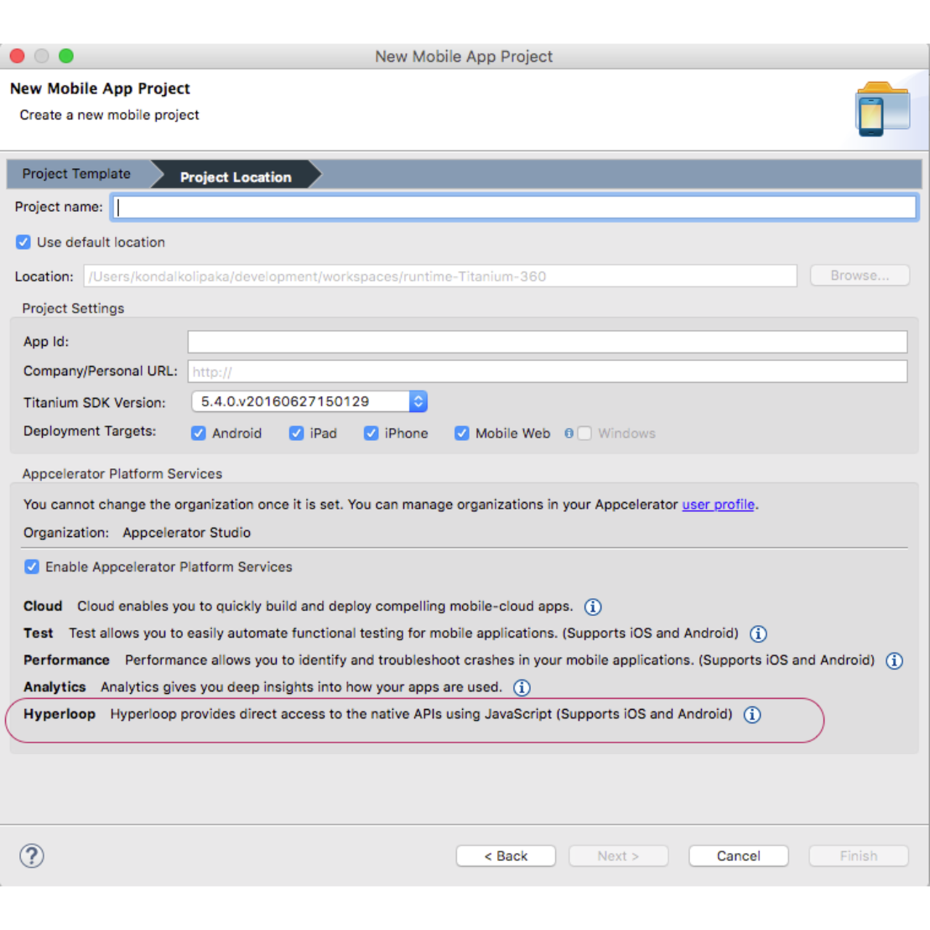Image resolution: width=930 pixels, height=930 pixels.
Task: Click inside the Project name field
Action: (509, 207)
